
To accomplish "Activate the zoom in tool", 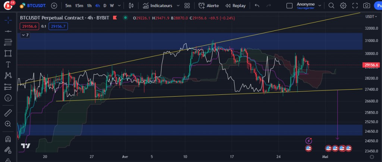I will 8,124.
